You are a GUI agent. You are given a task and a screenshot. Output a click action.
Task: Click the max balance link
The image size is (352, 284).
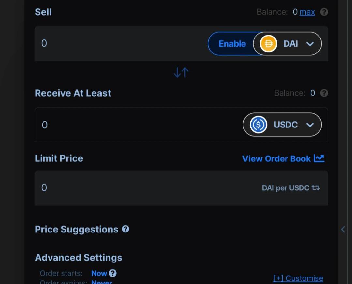click(307, 12)
